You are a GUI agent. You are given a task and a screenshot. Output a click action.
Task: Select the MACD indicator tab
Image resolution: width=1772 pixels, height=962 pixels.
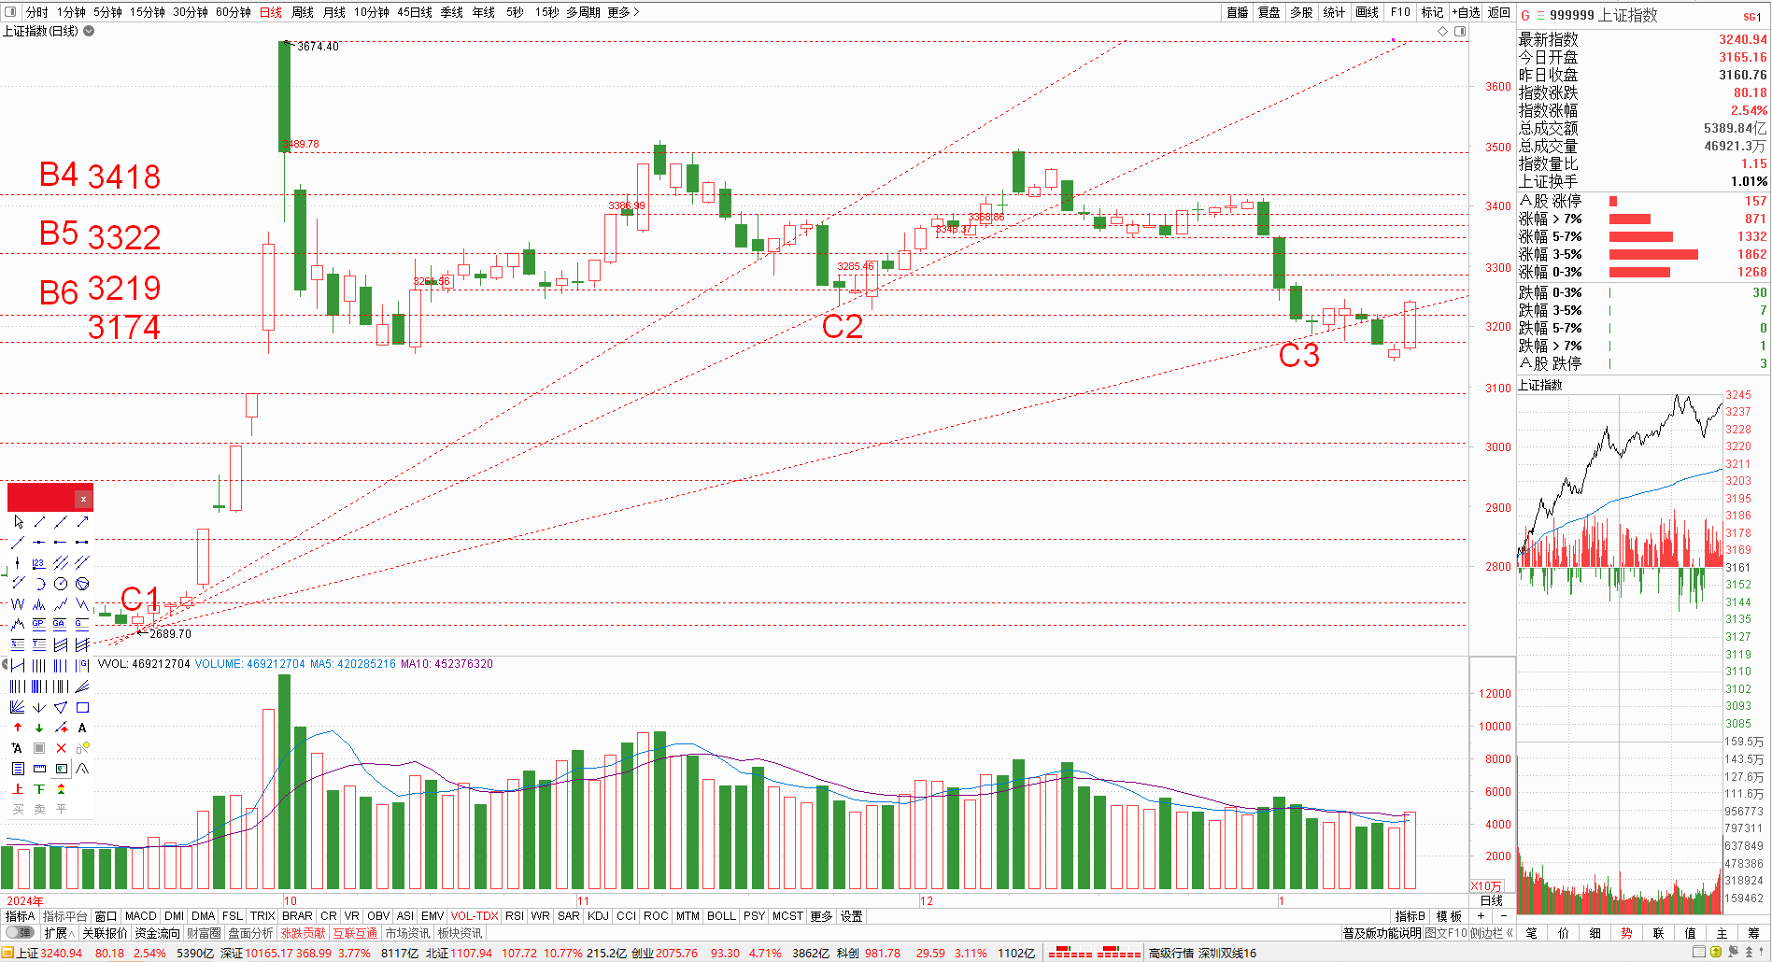(x=140, y=916)
